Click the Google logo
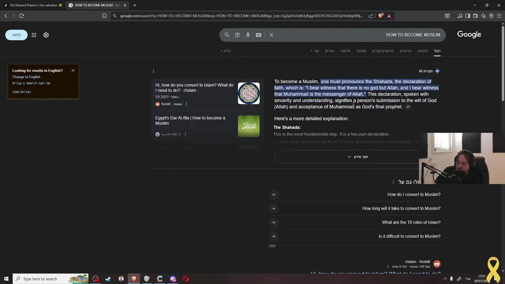Viewport: 505px width, 284px height. (469, 34)
